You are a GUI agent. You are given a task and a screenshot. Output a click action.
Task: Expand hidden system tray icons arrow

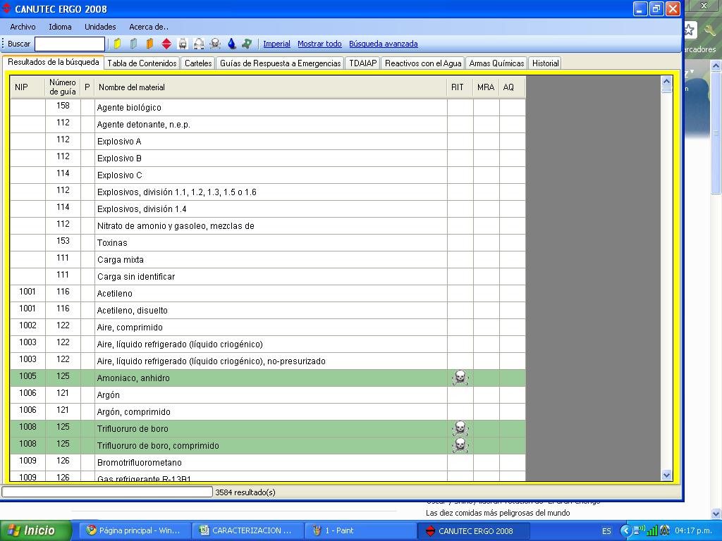pos(625,530)
